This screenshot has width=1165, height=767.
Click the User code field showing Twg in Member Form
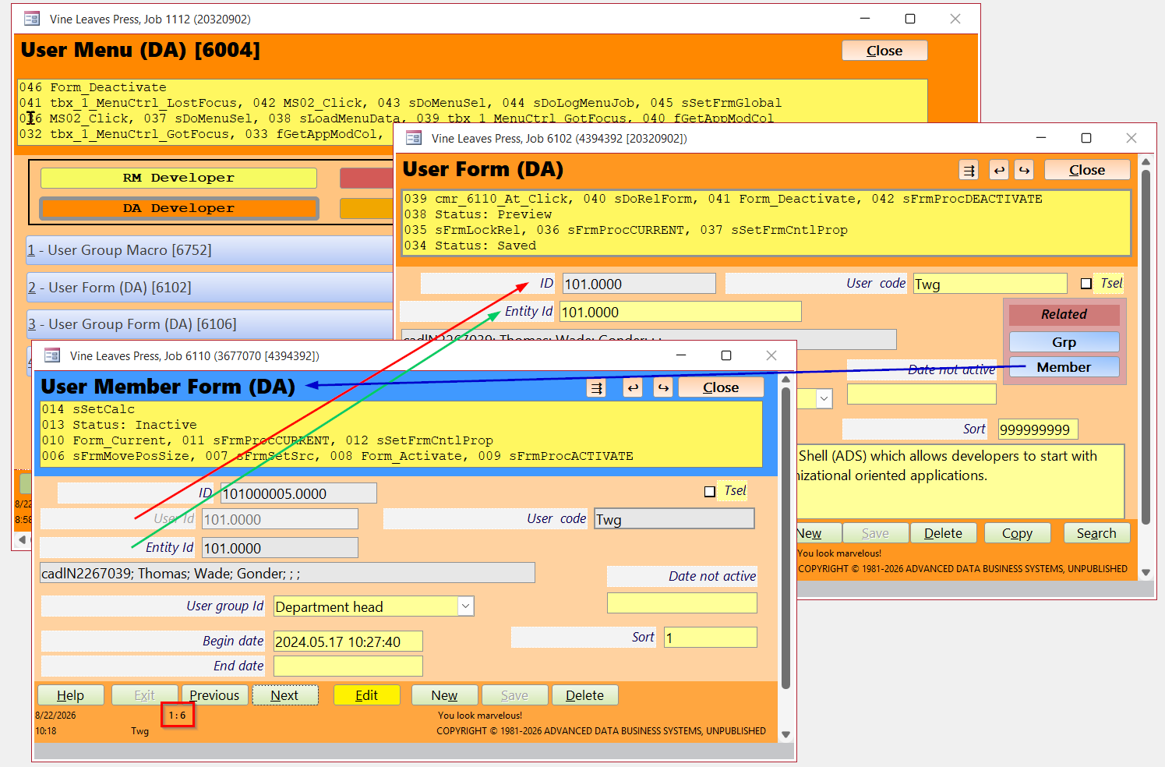point(674,519)
